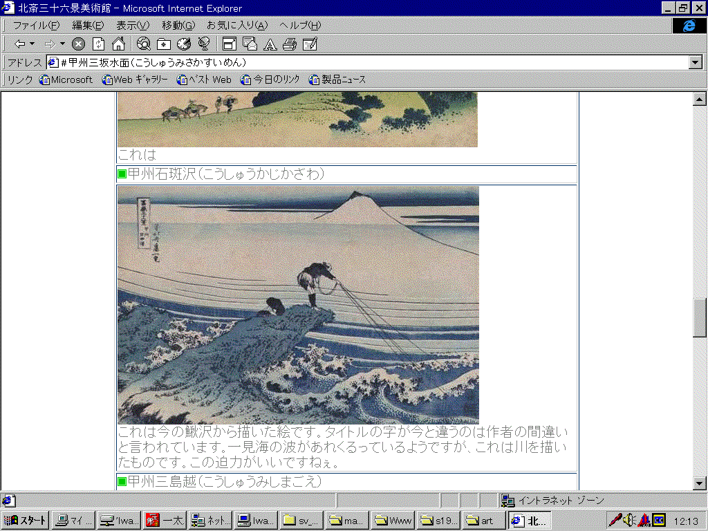The width and height of the screenshot is (708, 531).
Task: Open the ファイル(F) menu
Action: [36, 26]
